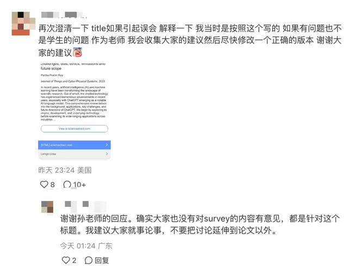The image size is (348, 269).
Task: Click the crying emoji after 建议
Action: [x=77, y=52]
